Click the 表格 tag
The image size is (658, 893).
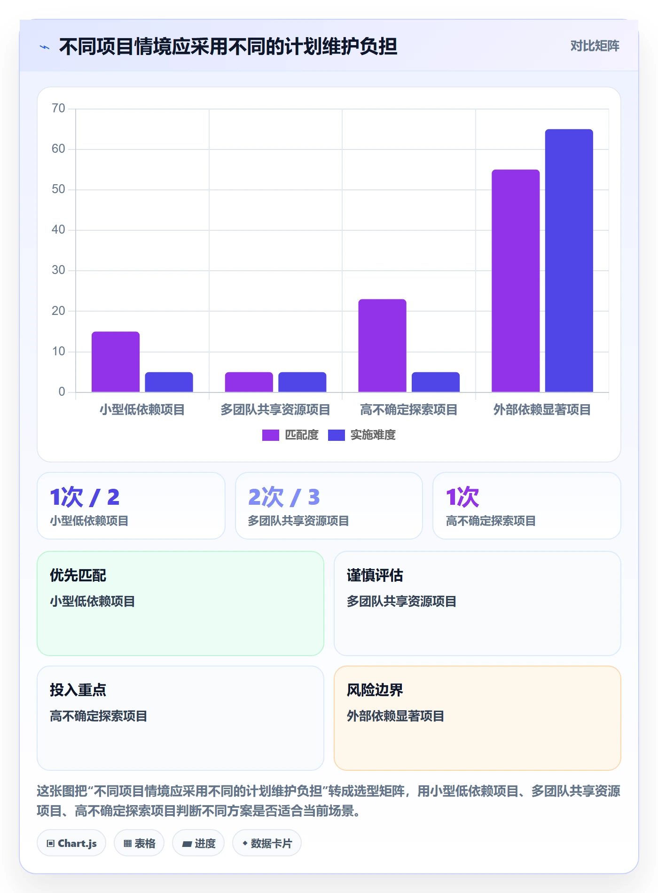(139, 843)
